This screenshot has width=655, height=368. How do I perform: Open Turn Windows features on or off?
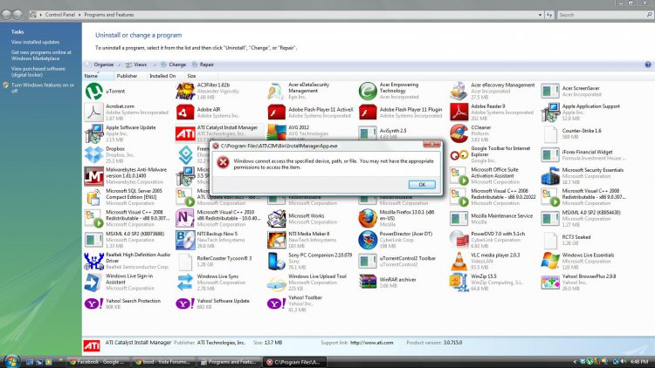(x=43, y=87)
